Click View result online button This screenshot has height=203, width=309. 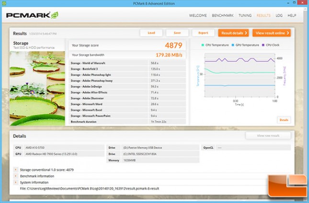[272, 33]
